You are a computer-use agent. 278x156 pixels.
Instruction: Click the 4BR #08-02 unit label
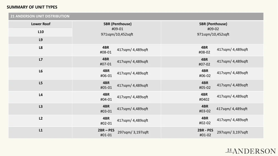[204, 50]
